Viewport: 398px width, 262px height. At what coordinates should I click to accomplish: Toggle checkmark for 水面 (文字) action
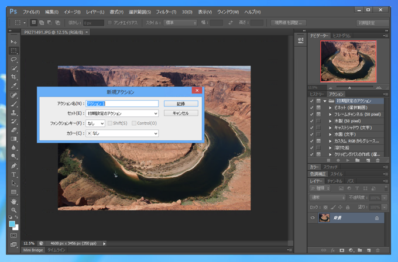coord(311,135)
